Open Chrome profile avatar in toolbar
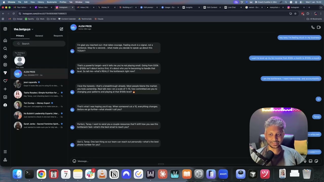The width and height of the screenshot is (324, 182). (315, 14)
